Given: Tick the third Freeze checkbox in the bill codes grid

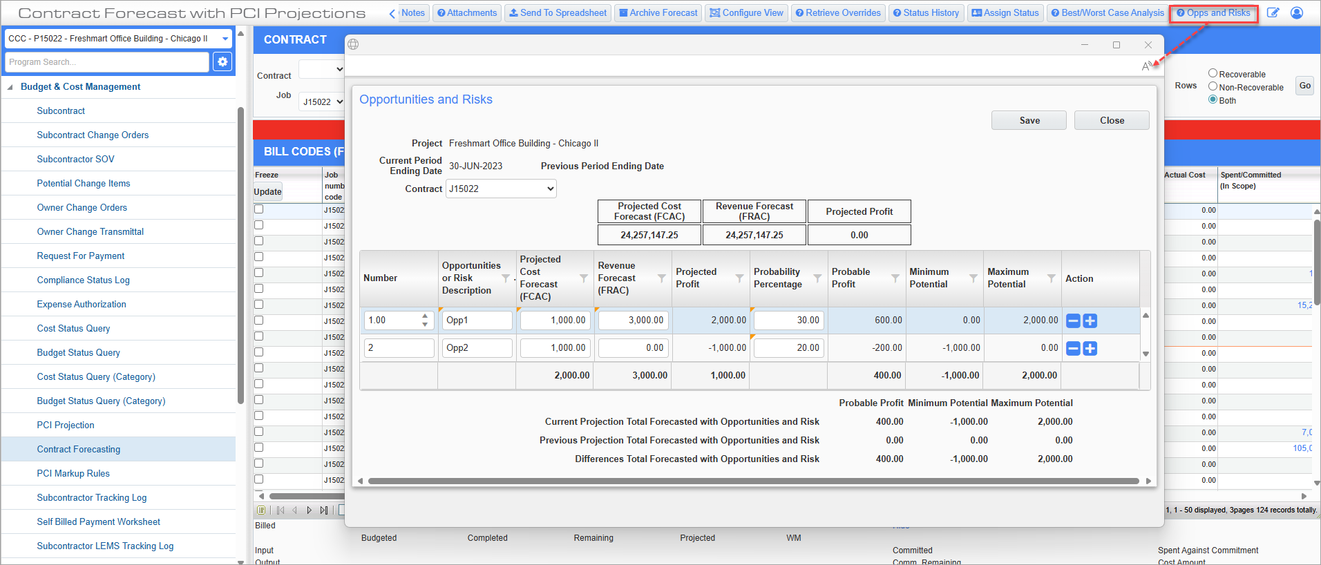Looking at the screenshot, I should [259, 241].
